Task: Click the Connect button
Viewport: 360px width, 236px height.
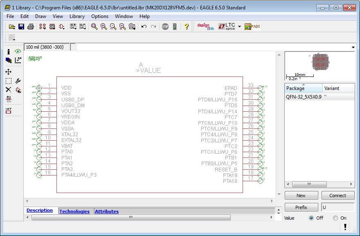Action: tap(337, 196)
